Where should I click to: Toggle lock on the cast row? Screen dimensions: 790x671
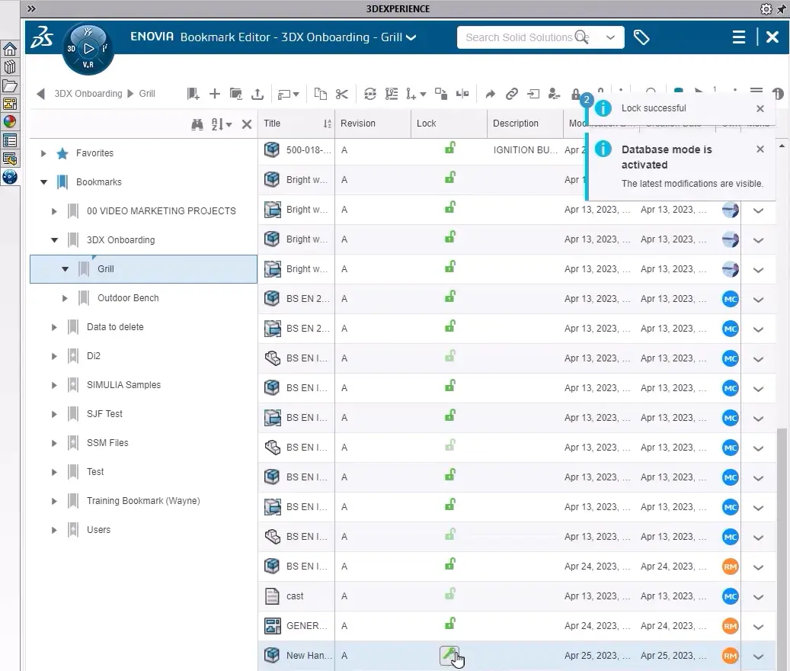450,594
